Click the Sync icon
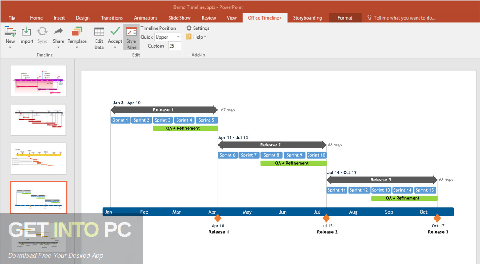The height and width of the screenshot is (264, 480). 42,31
